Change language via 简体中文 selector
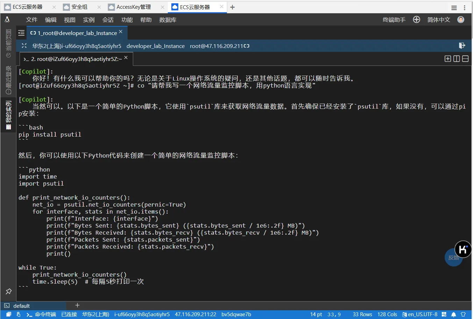Image resolution: width=473 pixels, height=319 pixels. (x=439, y=20)
